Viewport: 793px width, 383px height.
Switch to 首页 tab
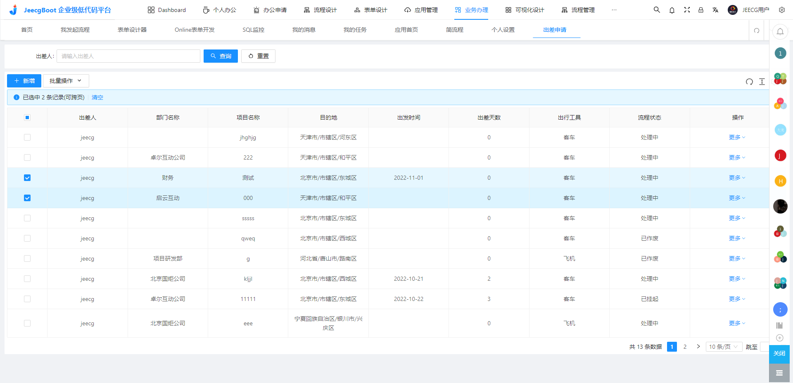[27, 30]
